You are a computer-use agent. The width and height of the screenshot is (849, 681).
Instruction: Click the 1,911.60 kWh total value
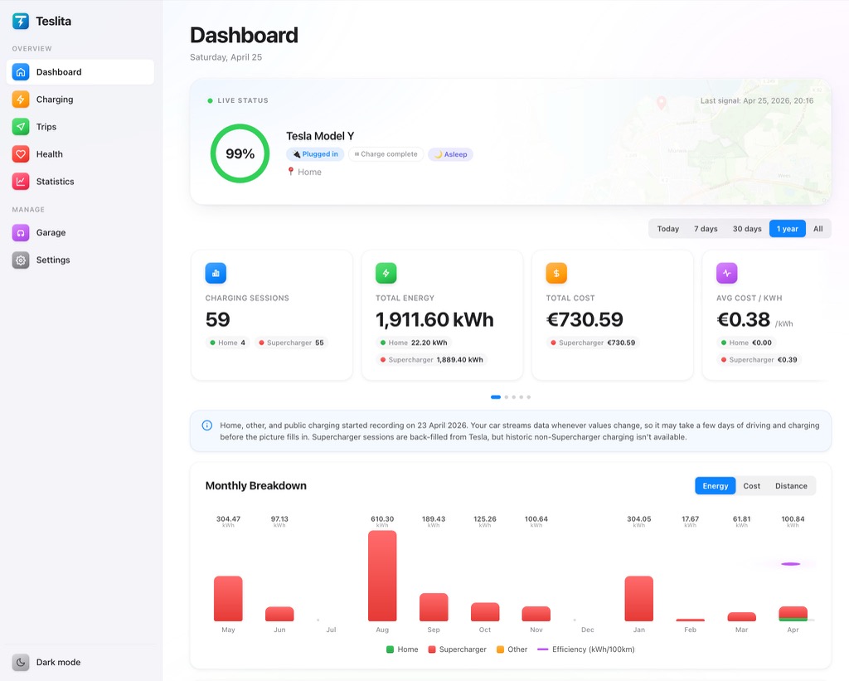[434, 319]
